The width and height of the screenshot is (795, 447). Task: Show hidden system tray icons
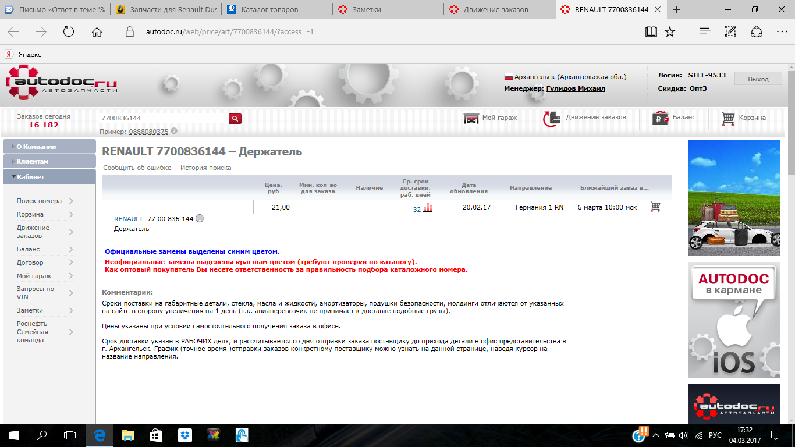pyautogui.click(x=656, y=435)
